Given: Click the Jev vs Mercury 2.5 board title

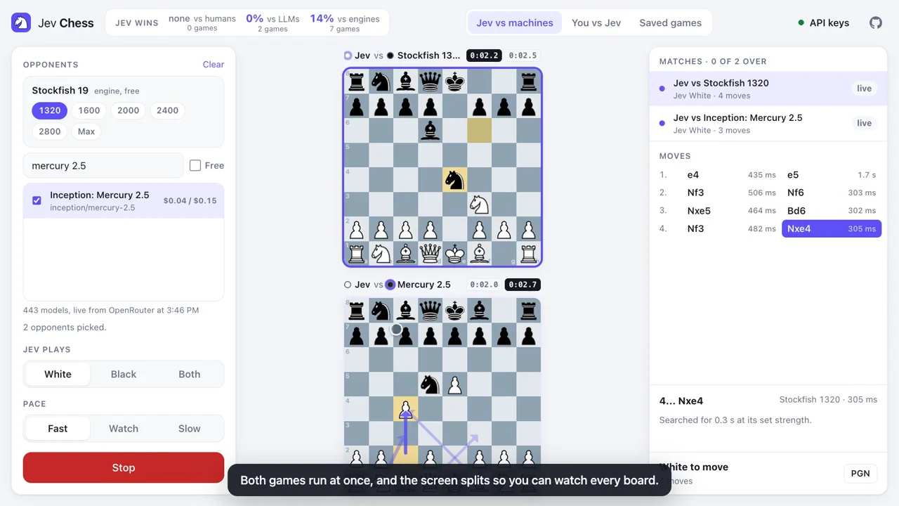Looking at the screenshot, I should (398, 285).
